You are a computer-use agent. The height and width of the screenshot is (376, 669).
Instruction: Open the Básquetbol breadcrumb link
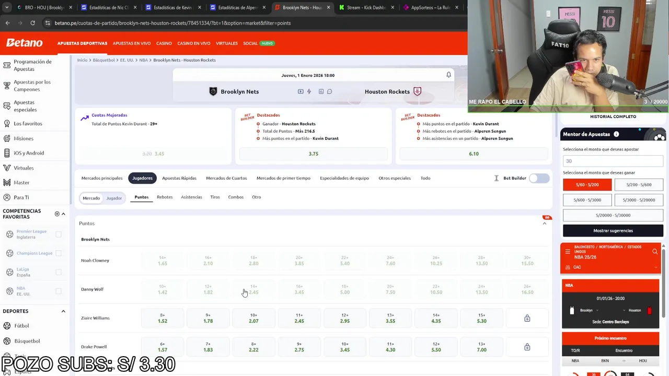[103, 60]
